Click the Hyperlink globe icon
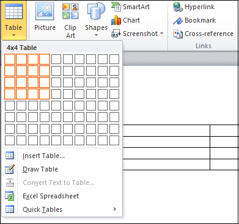239x224 pixels. click(x=178, y=7)
